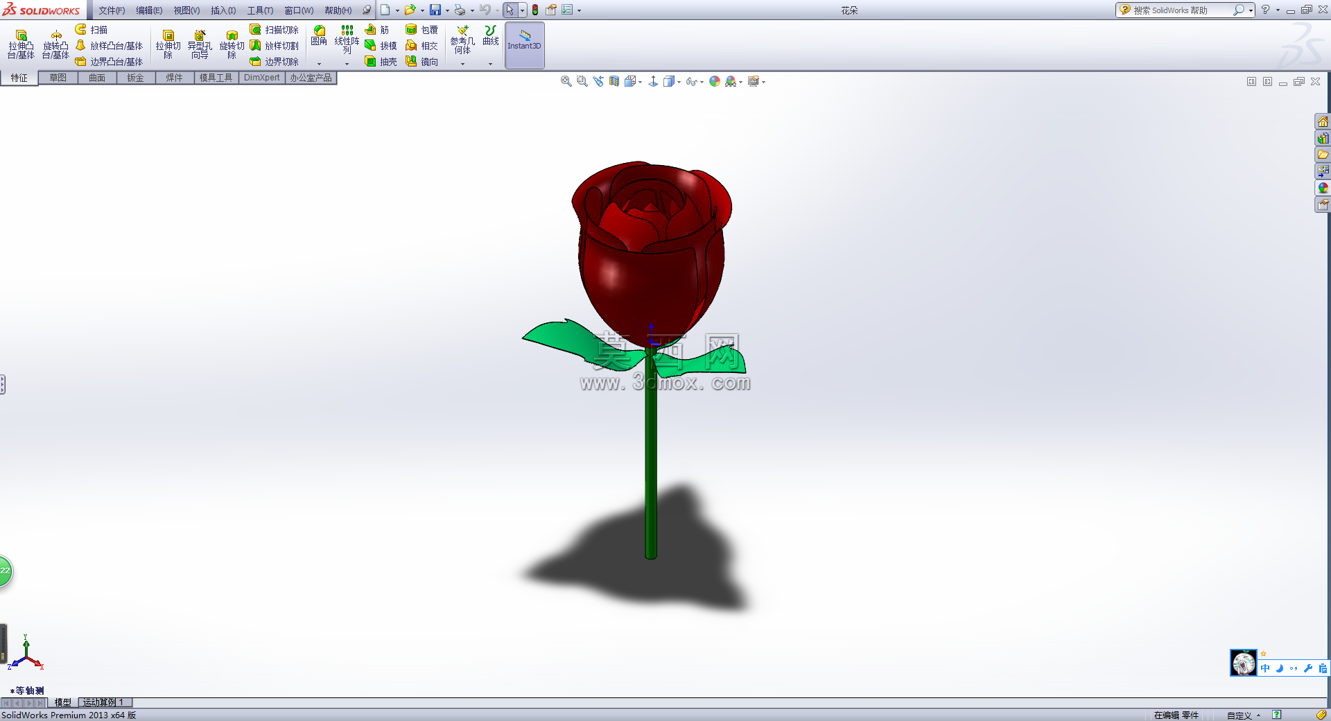Open the 视图(V) menu
The height and width of the screenshot is (721, 1331).
pyautogui.click(x=186, y=10)
